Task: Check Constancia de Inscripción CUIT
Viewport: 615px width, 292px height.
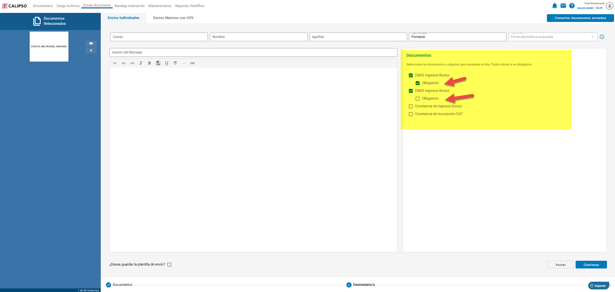Action: [411, 114]
